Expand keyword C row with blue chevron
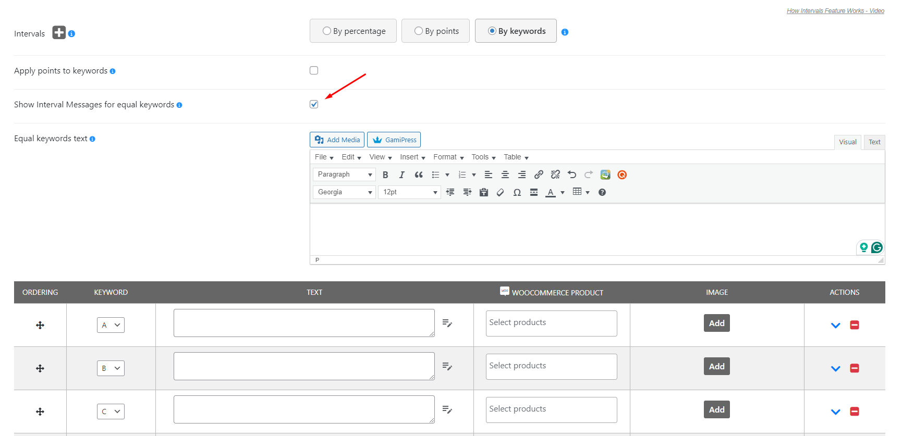This screenshot has width=902, height=436. pyautogui.click(x=836, y=412)
